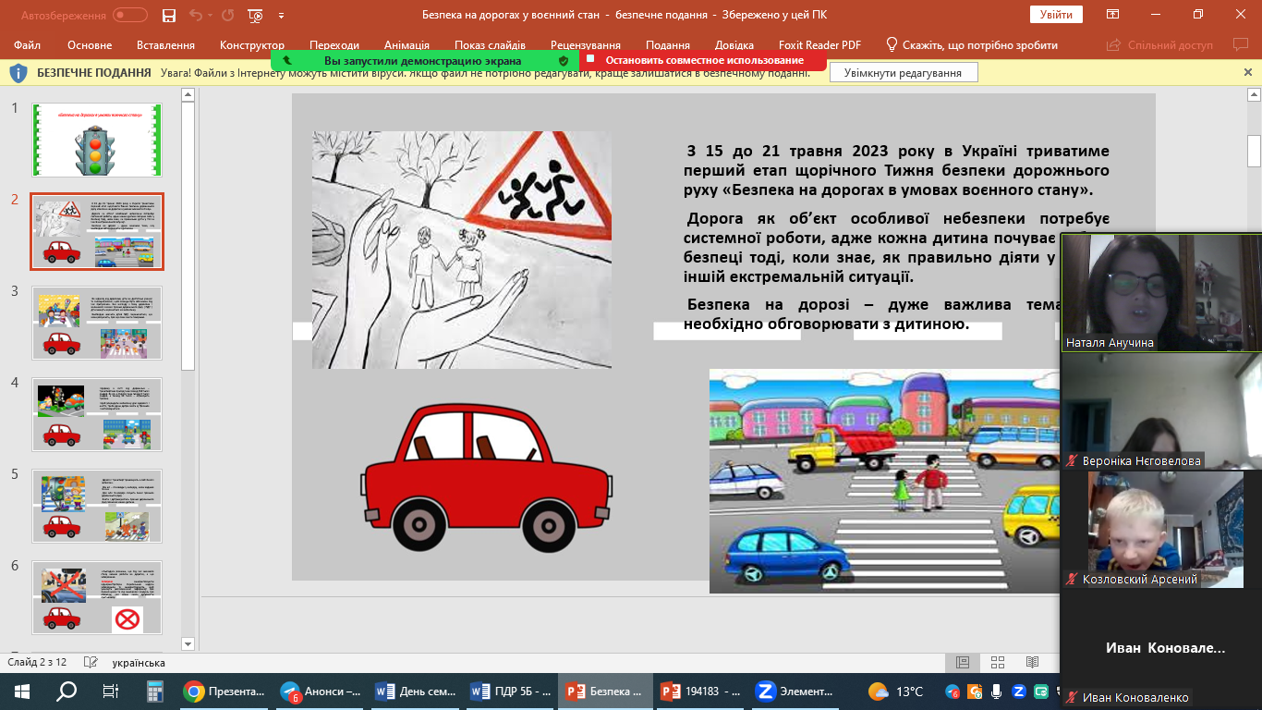Click Наталя Анучина video tile
Screen dimensions: 1262x710
[x=1160, y=293]
